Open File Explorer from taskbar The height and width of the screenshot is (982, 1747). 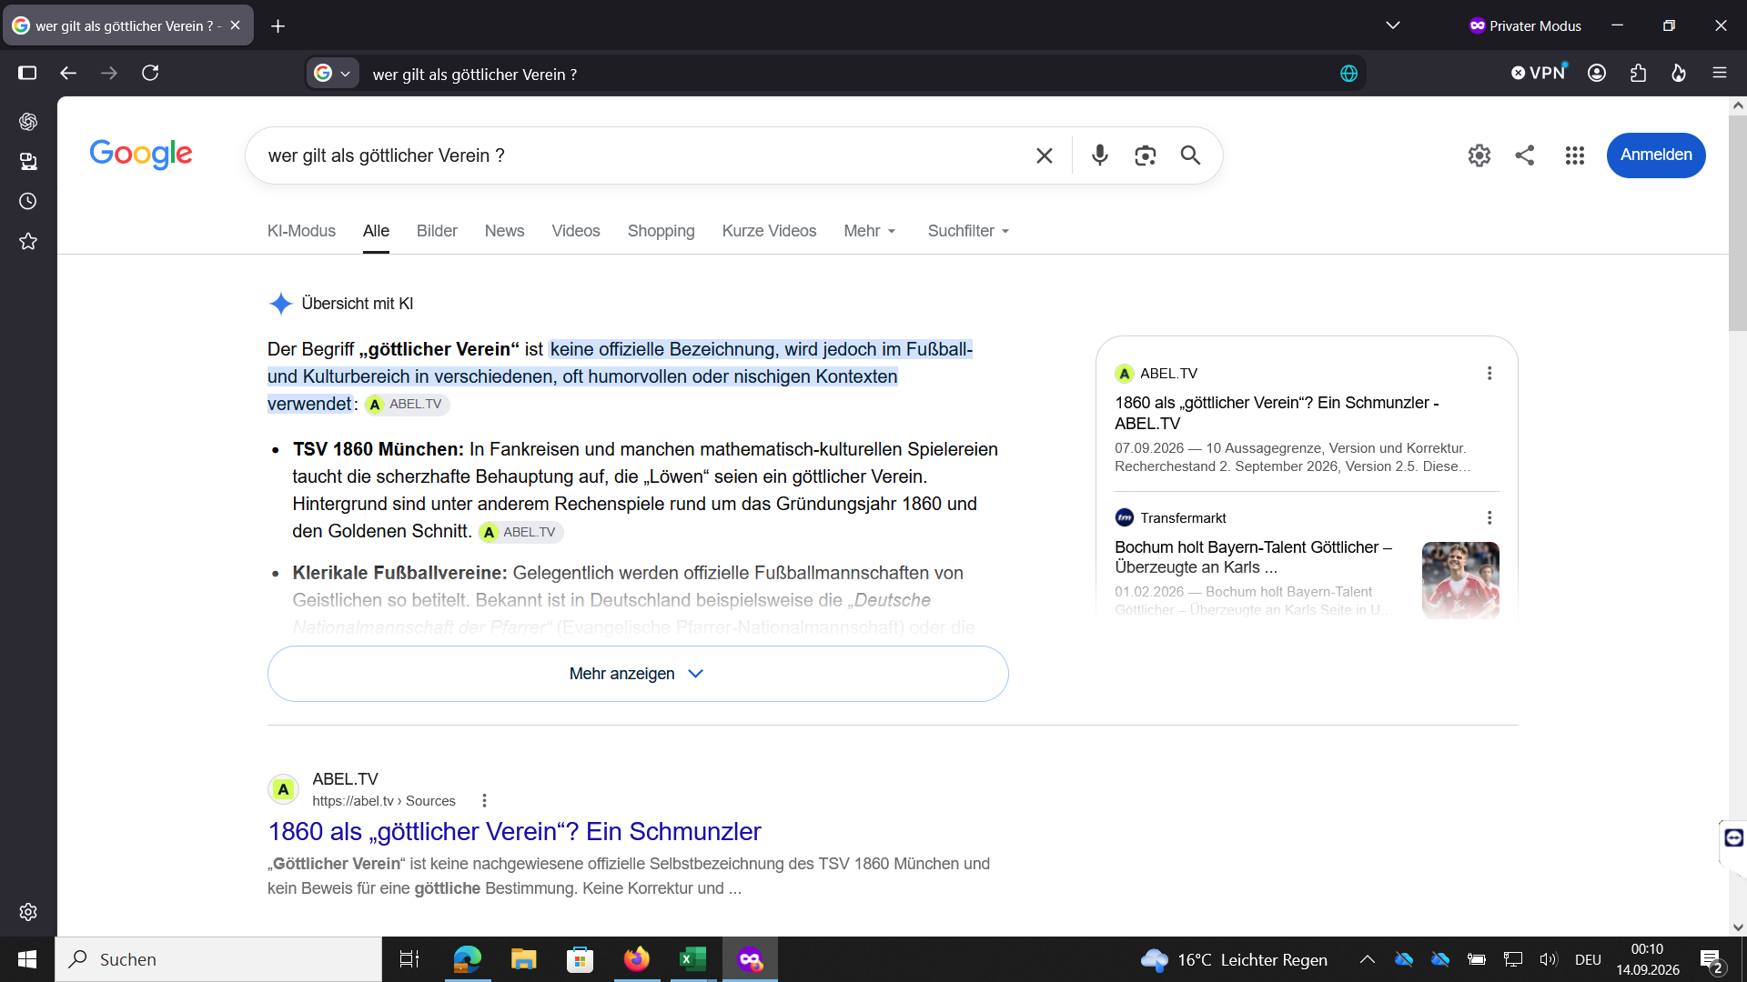coord(523,959)
